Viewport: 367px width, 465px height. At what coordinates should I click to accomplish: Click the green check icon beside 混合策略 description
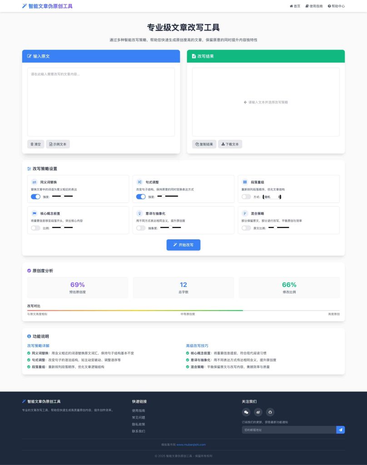188,367
